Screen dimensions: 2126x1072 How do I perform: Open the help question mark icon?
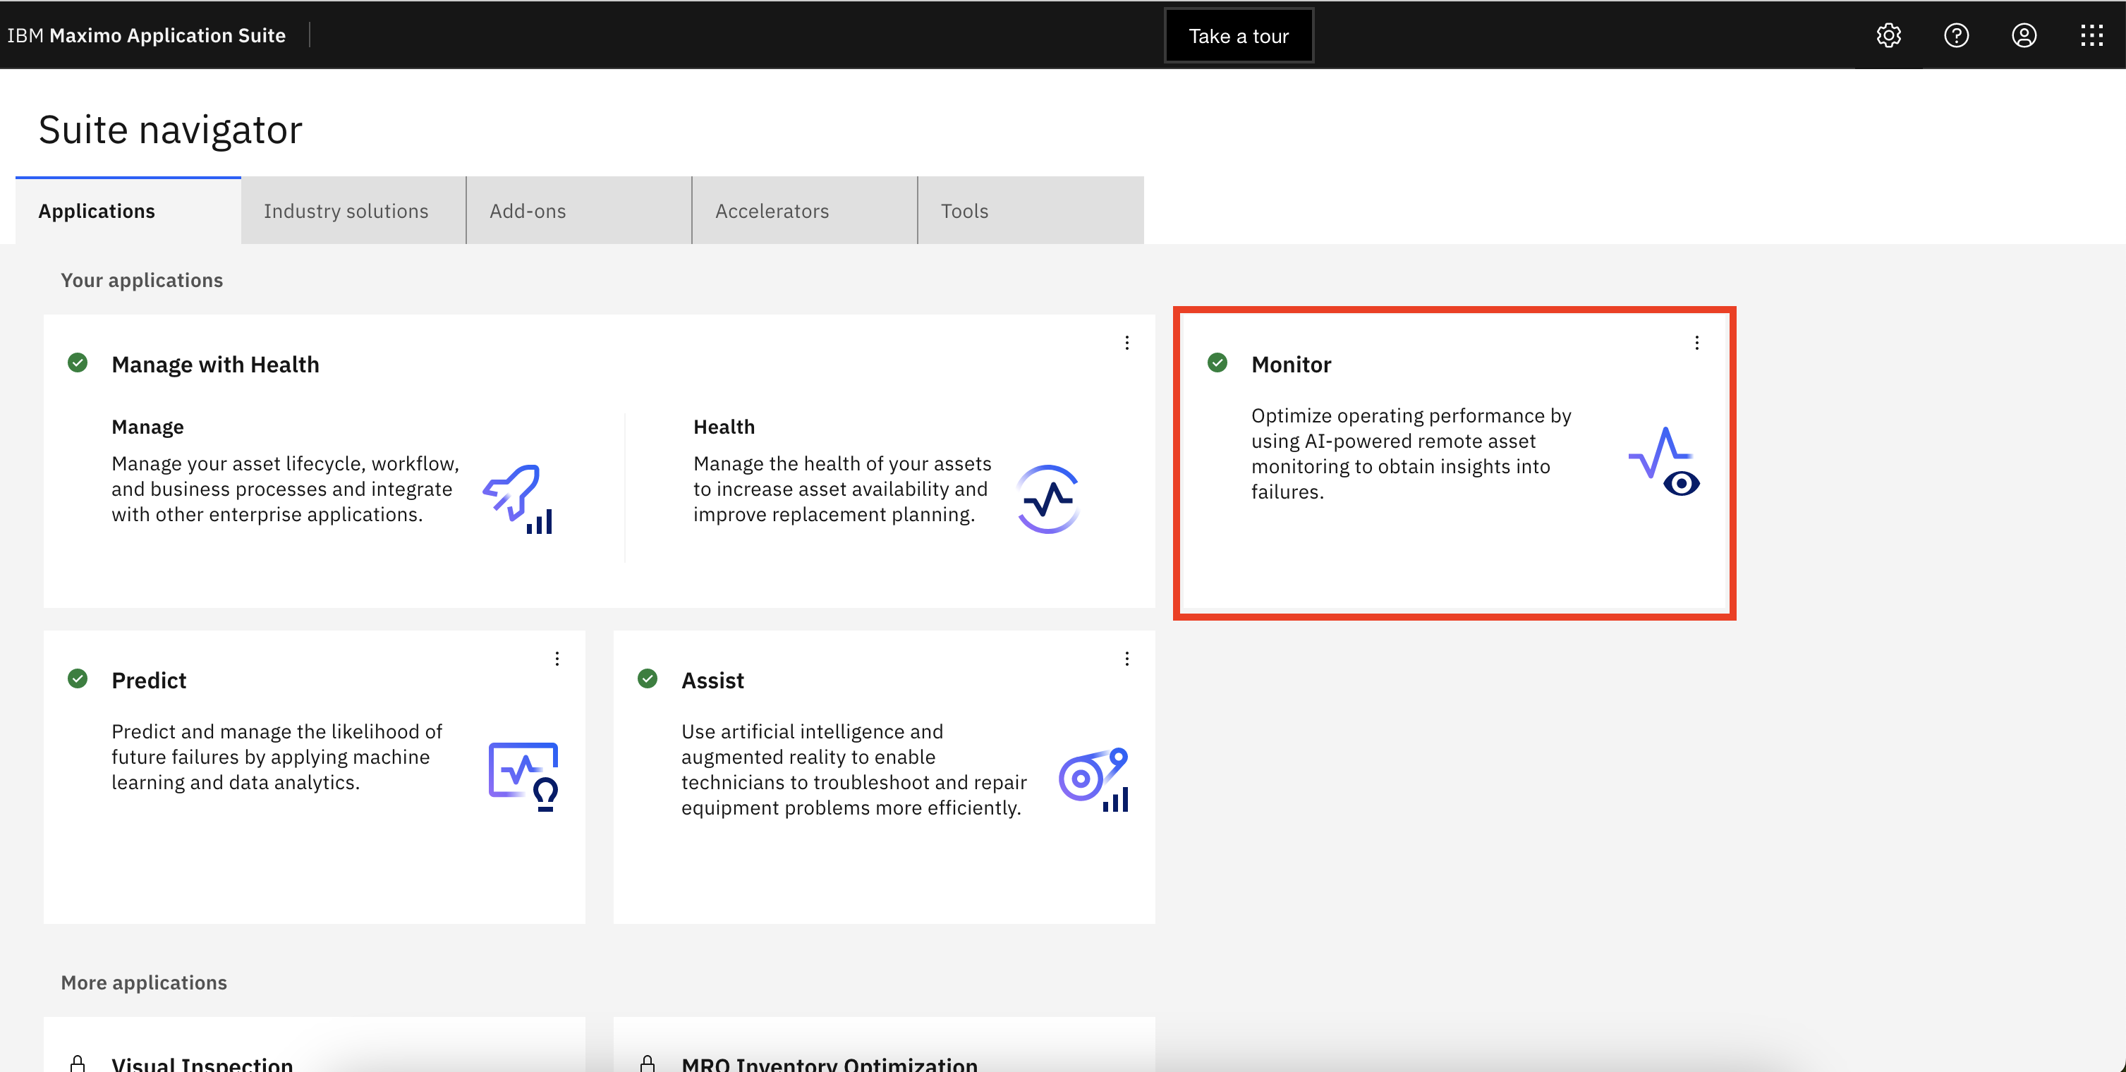(1956, 35)
